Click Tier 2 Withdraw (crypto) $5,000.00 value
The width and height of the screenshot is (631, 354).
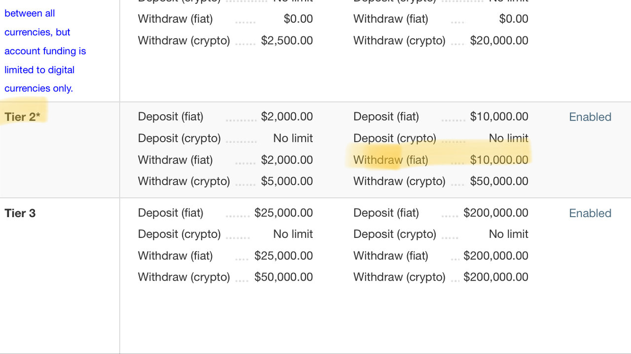click(x=287, y=181)
